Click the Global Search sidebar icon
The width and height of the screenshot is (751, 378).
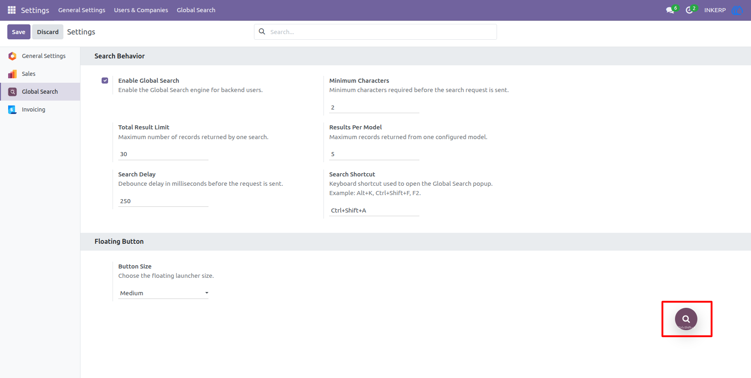tap(13, 92)
